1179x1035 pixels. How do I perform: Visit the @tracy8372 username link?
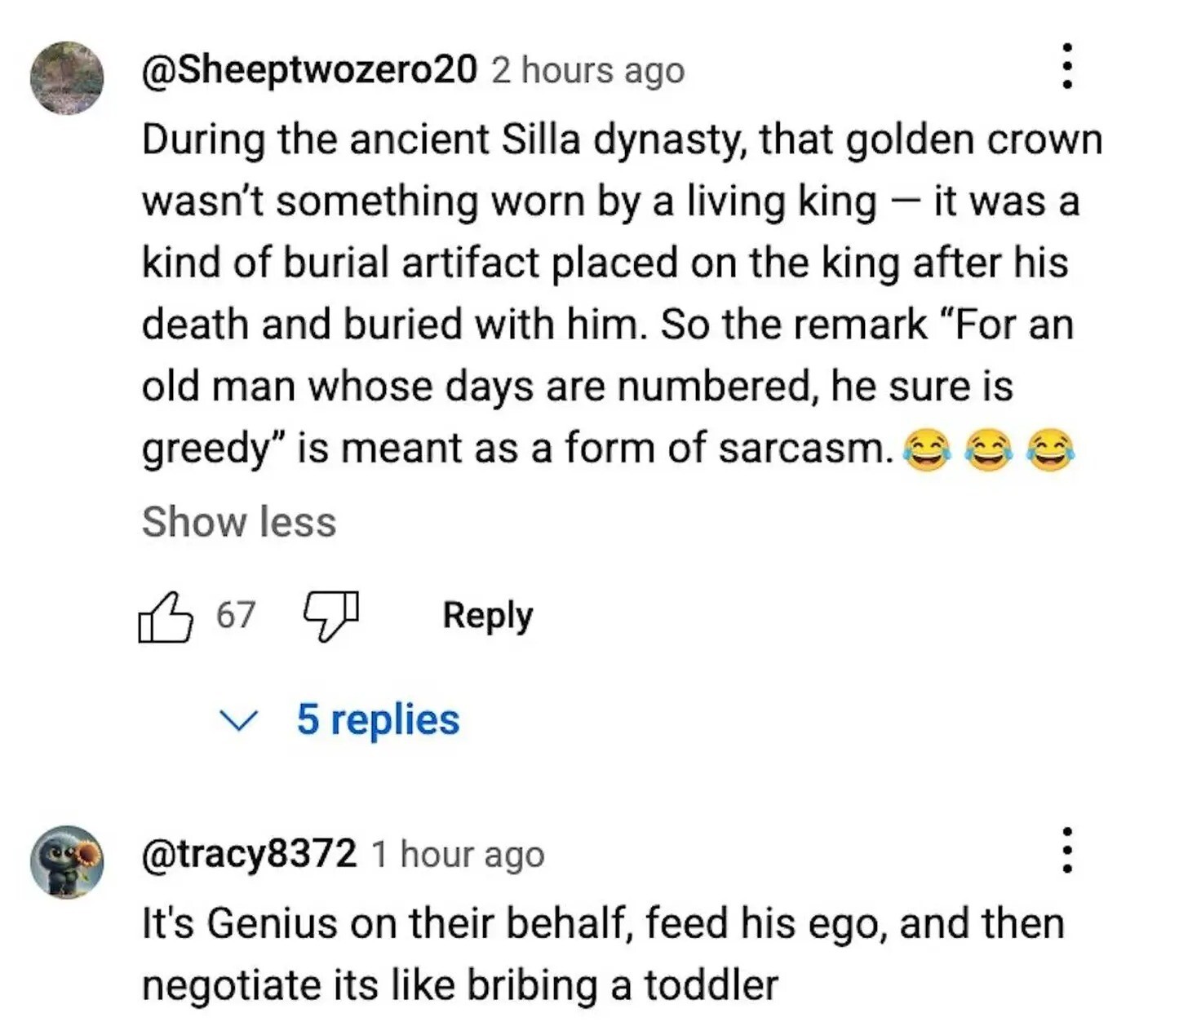click(249, 854)
